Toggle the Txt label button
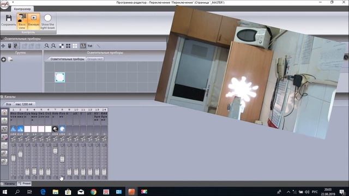 coord(90,46)
